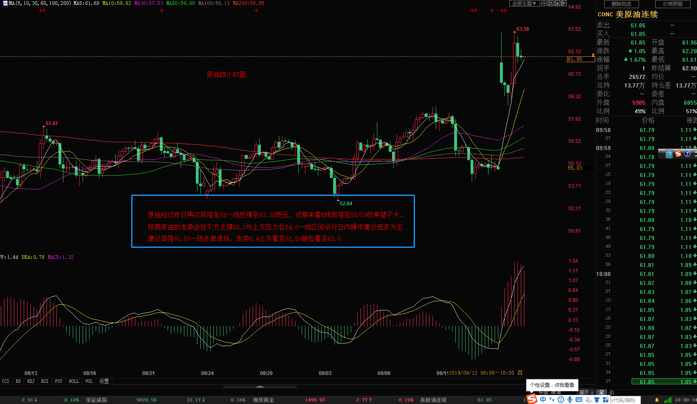Click the crosshair cursor icon in chart toolbar
This screenshot has width=697, height=404.
[544, 3]
